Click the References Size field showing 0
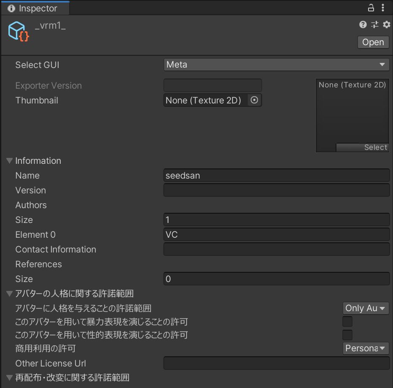Viewport: 393px width, 388px height. [x=276, y=279]
